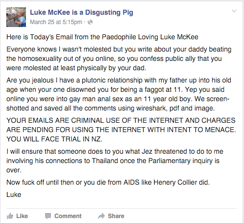Click the divider line above Like button
Image resolution: width=244 pixels, height=223 pixels.
coord(122,209)
